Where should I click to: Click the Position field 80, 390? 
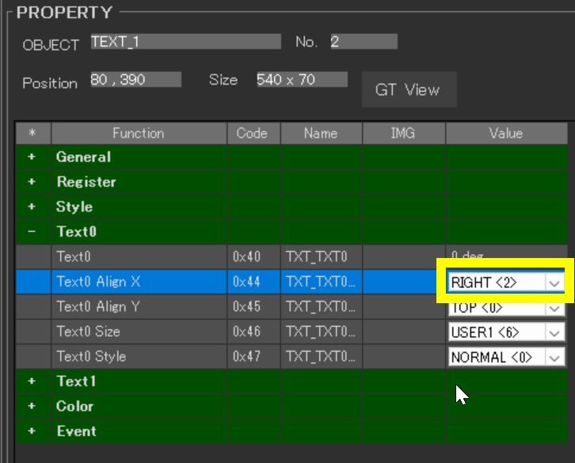pos(135,80)
